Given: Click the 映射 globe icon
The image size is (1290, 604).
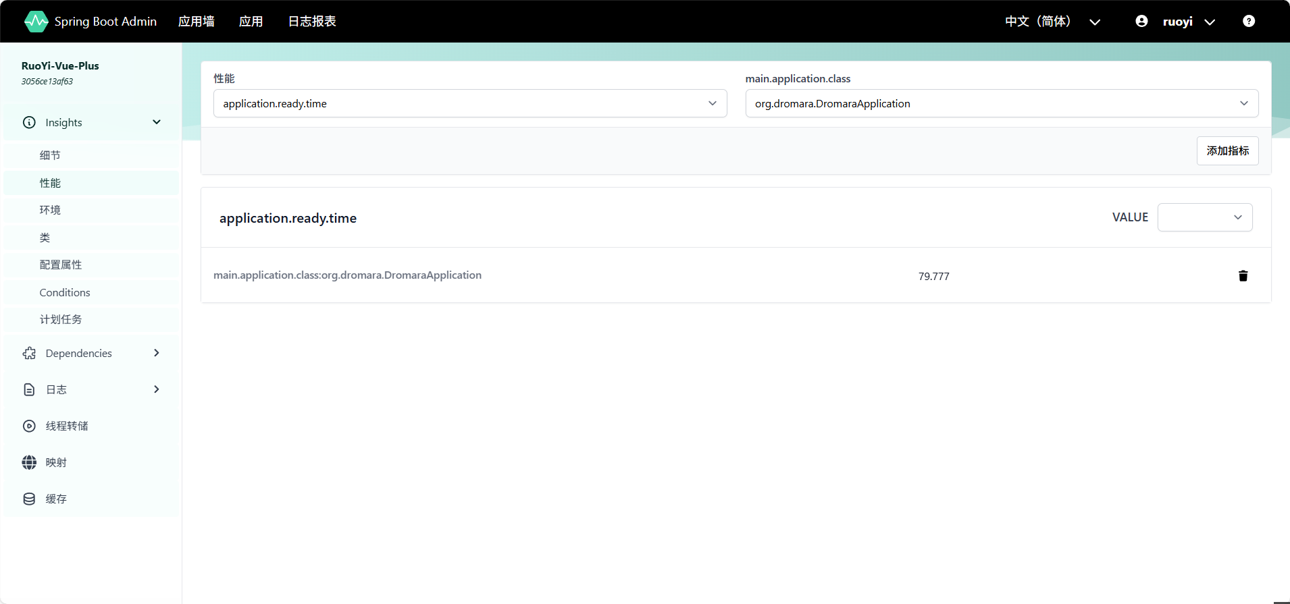Looking at the screenshot, I should tap(29, 462).
